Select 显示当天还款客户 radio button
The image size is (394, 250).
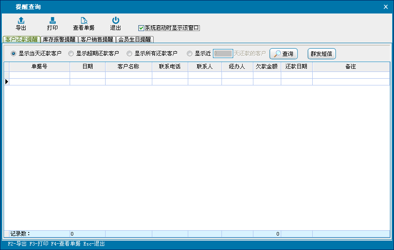(13, 54)
